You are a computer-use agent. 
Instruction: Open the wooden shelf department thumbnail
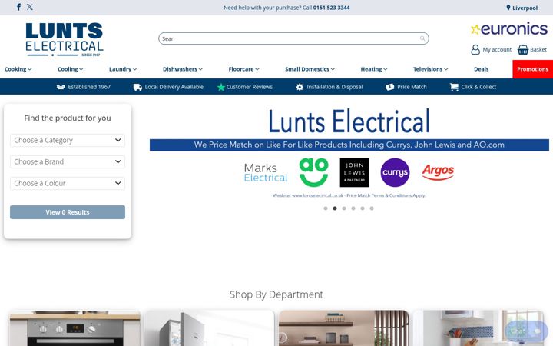tap(344, 328)
